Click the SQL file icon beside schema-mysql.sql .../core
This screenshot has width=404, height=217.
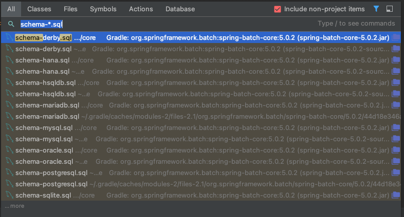click(10, 128)
